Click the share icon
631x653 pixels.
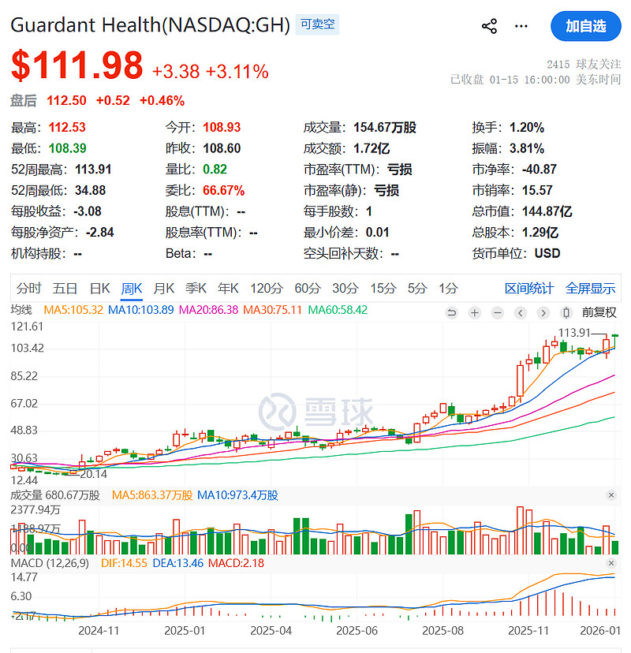(489, 26)
